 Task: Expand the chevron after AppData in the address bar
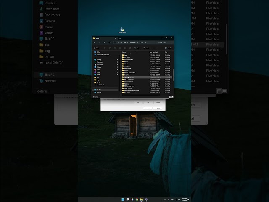[x=137, y=43]
